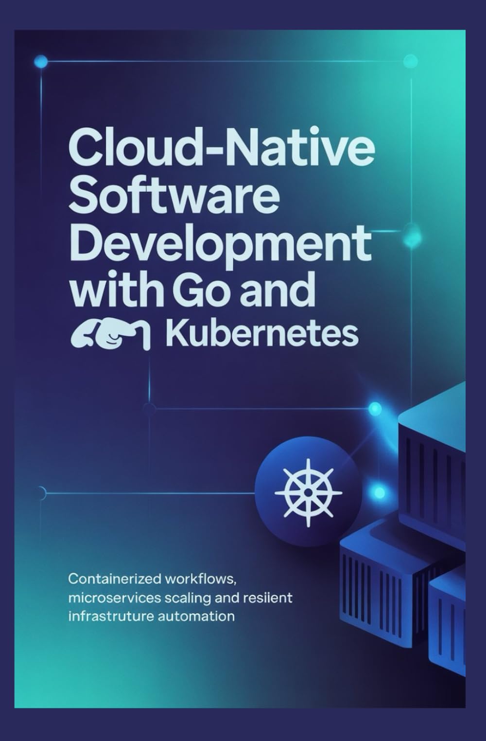Viewport: 486px width, 741px height.
Task: Click the "microservices scaling and resilent" line
Action: pyautogui.click(x=180, y=597)
